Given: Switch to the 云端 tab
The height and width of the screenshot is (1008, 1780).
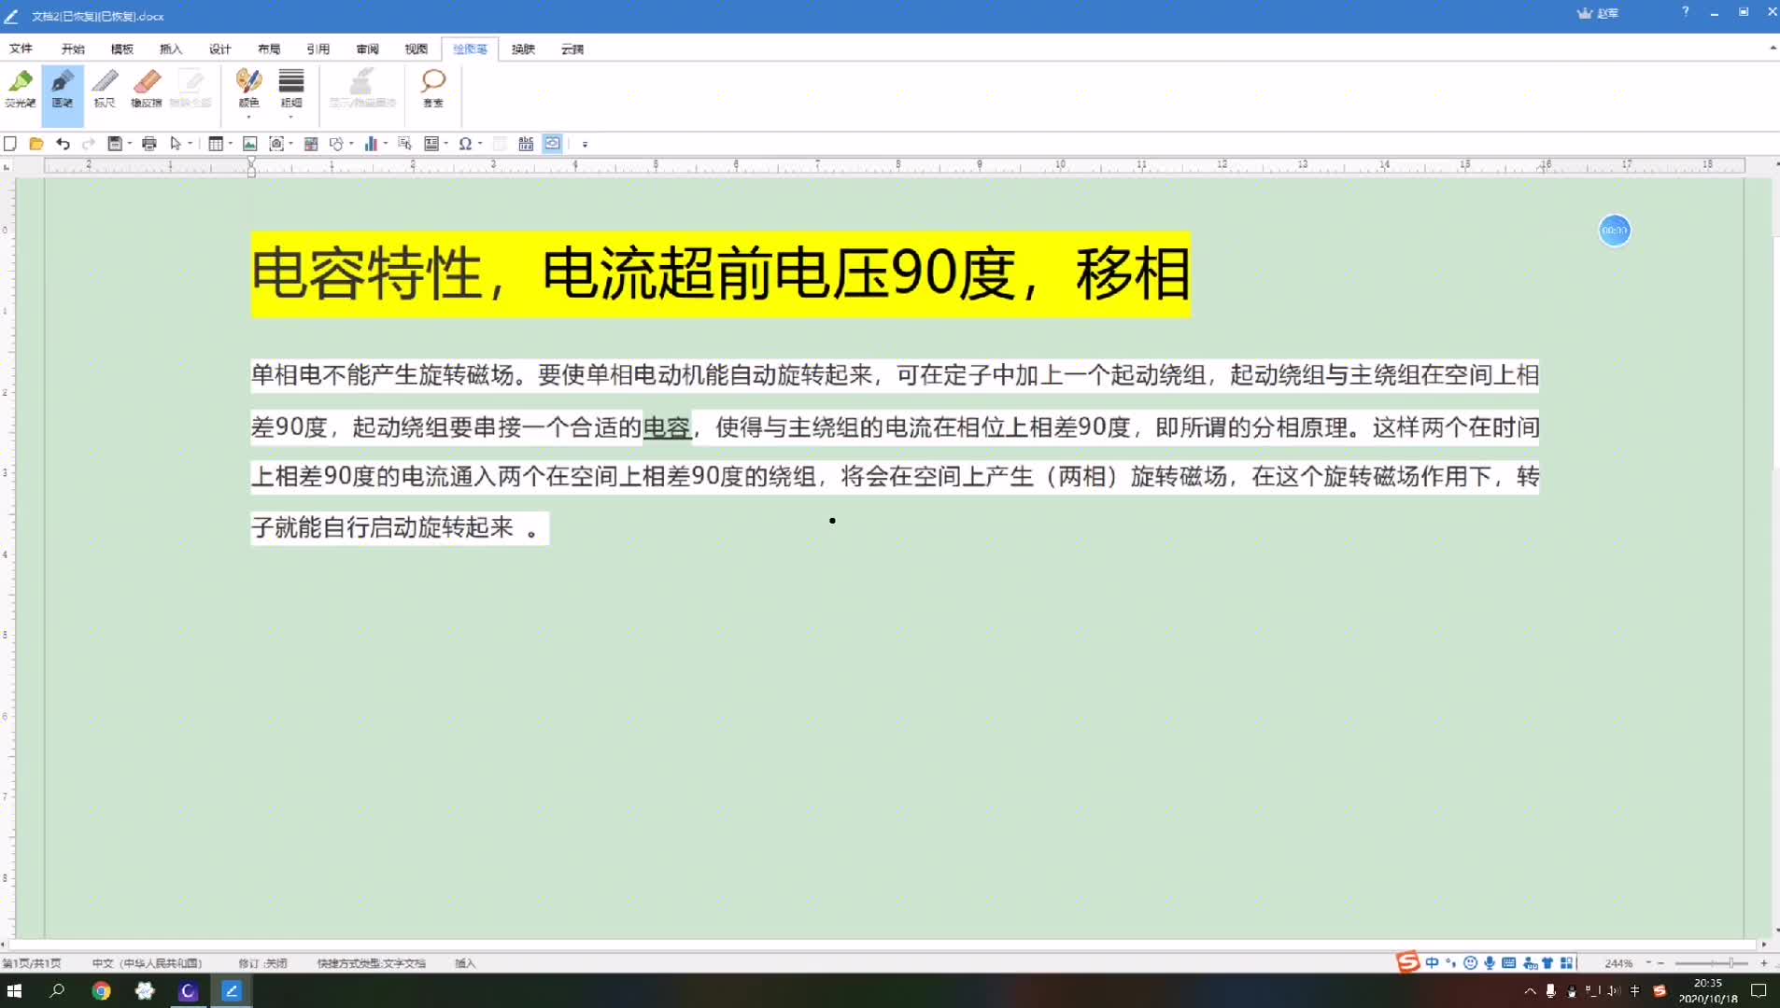Looking at the screenshot, I should [572, 49].
